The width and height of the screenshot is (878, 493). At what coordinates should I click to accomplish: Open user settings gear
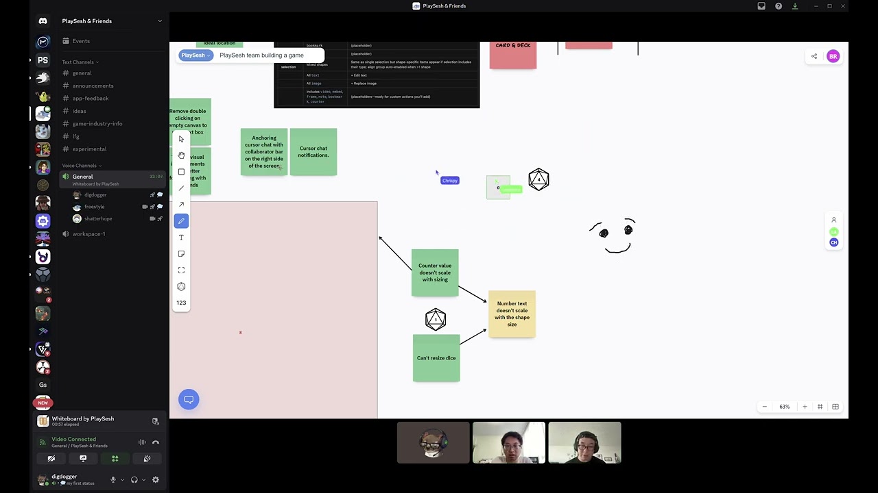[156, 480]
